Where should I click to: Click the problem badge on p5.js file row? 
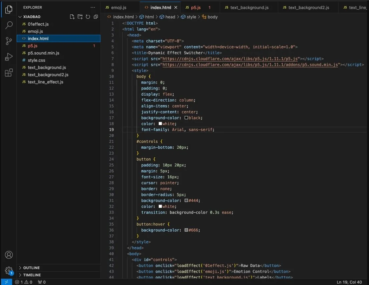[x=94, y=46]
